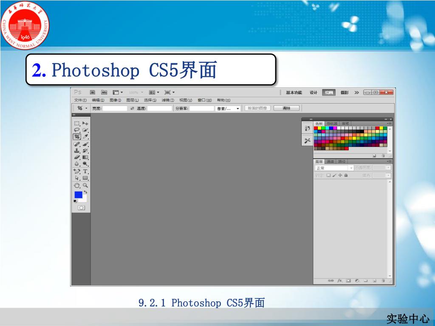Toggle lock position

coord(340,175)
